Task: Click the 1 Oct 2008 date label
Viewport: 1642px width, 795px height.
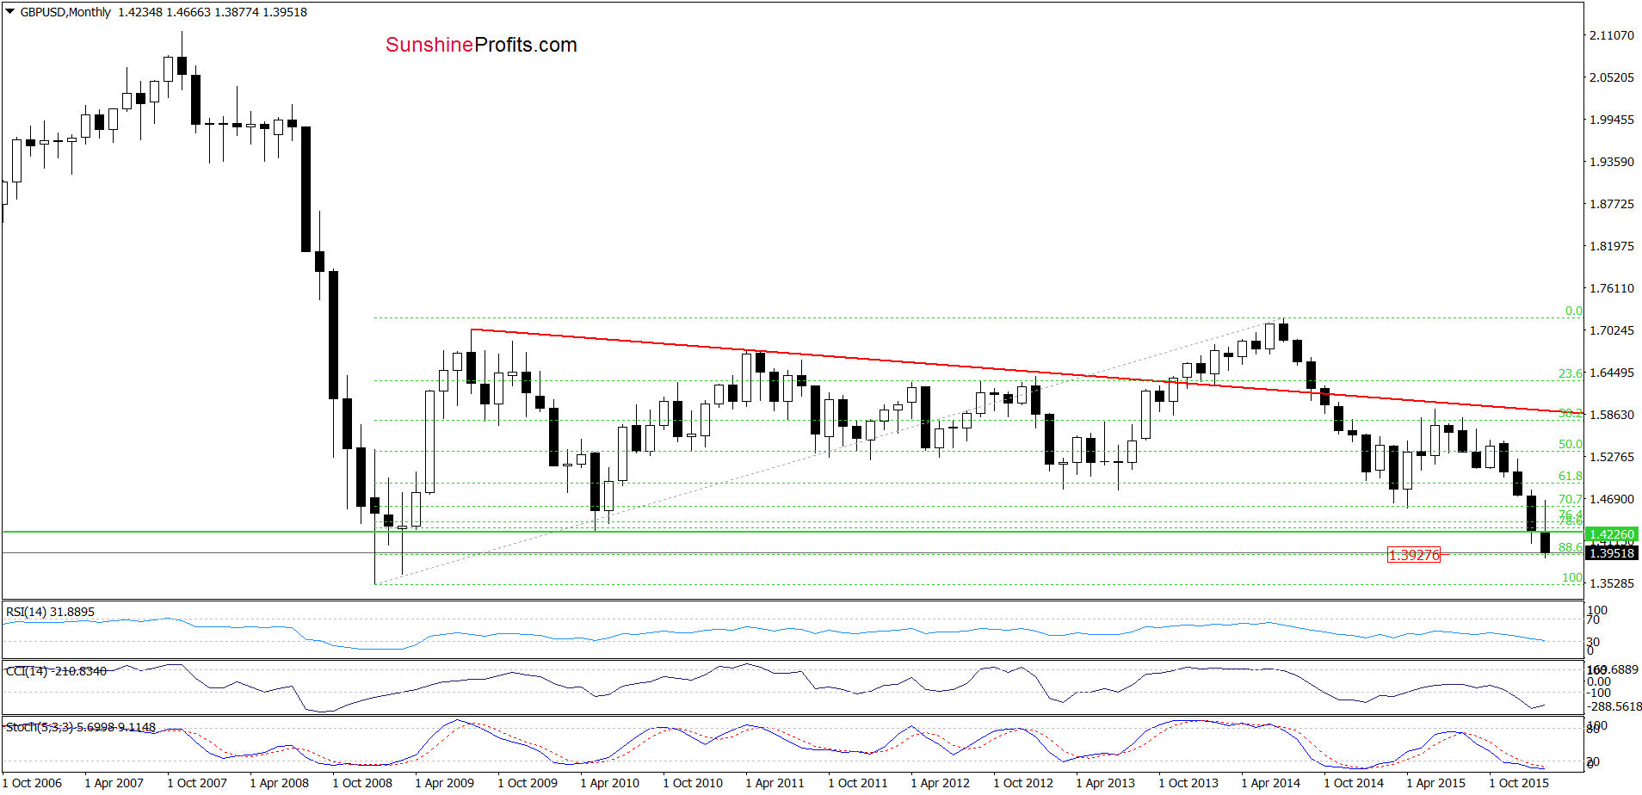Action: pos(362,783)
